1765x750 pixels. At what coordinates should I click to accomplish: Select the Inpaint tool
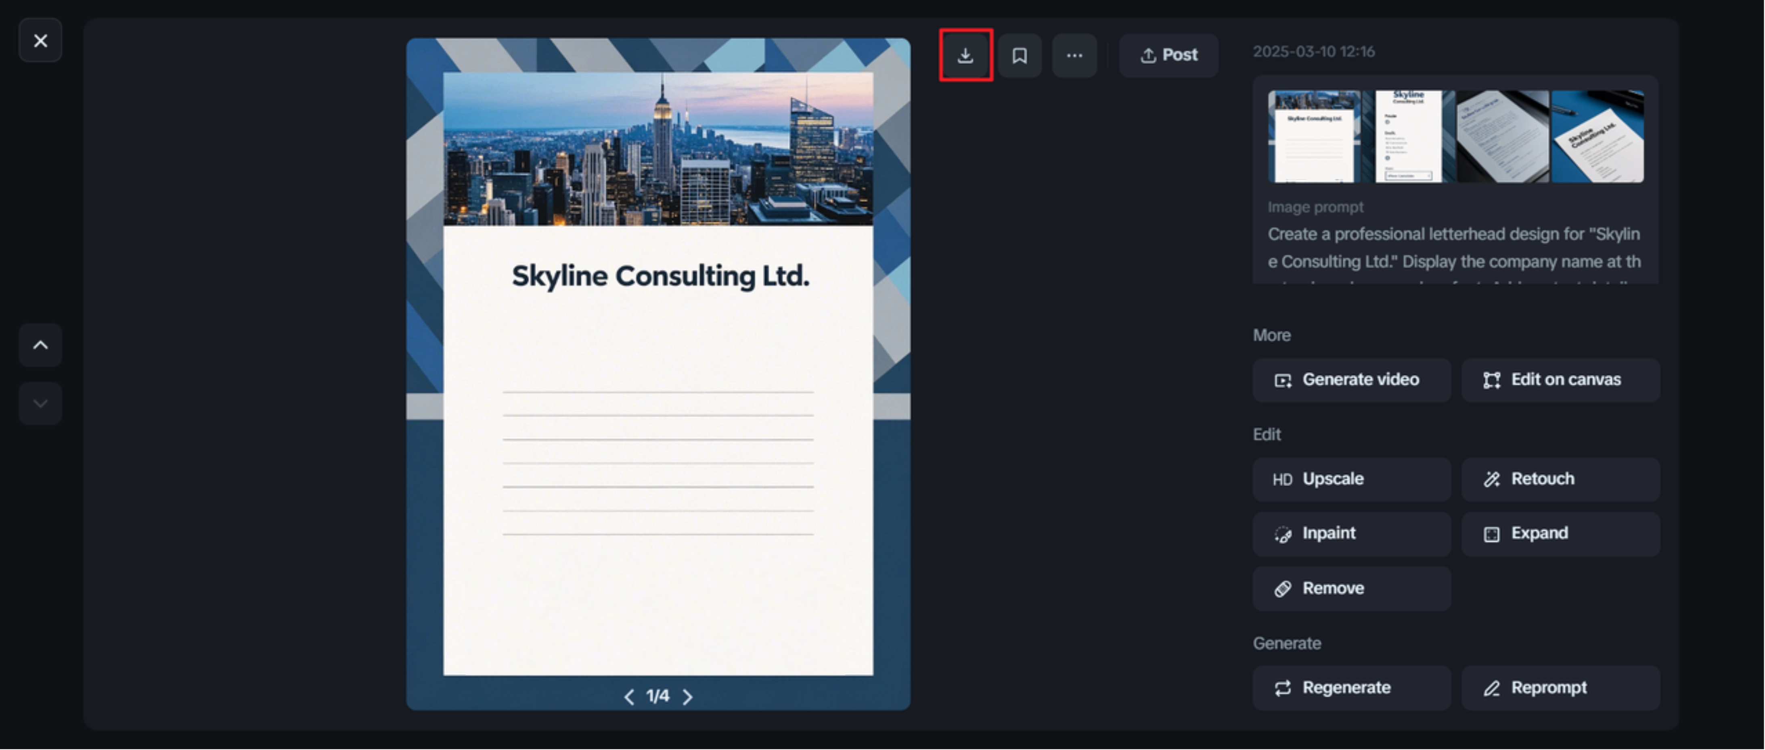point(1350,534)
